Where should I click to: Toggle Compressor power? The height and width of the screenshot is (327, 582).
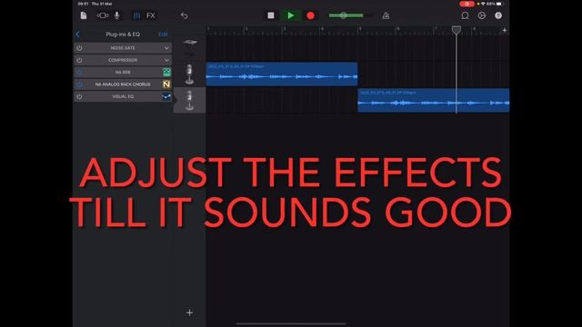(79, 60)
